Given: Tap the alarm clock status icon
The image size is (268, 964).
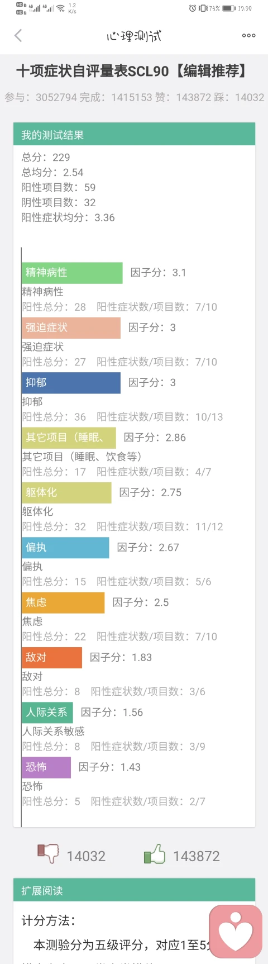Looking at the screenshot, I should click(193, 8).
